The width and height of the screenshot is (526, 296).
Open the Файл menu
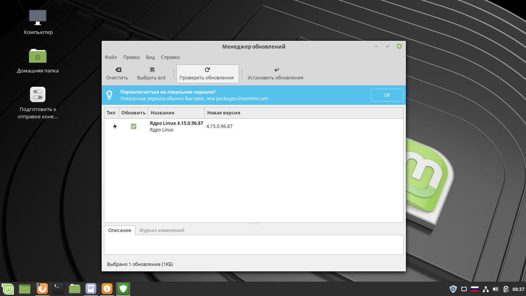tap(110, 57)
